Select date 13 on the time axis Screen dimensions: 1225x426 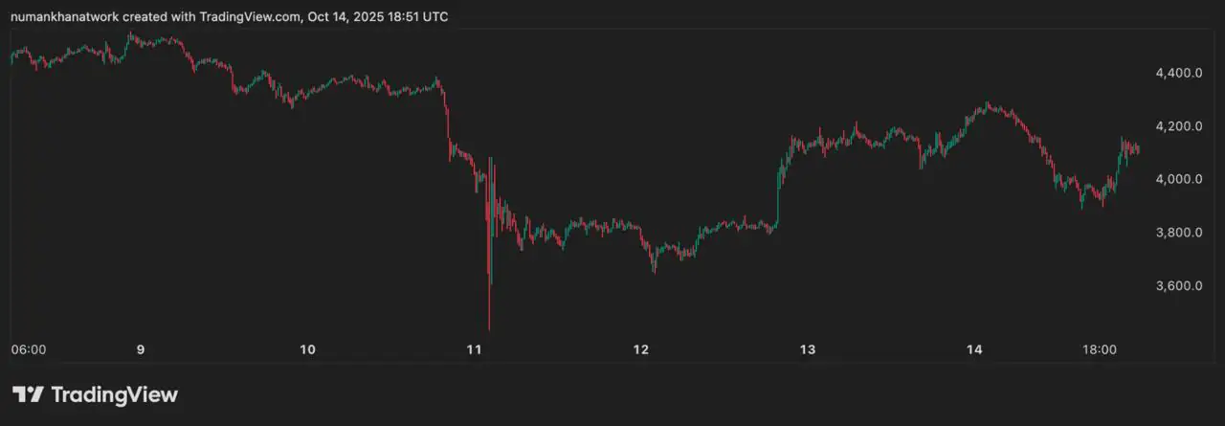(808, 350)
